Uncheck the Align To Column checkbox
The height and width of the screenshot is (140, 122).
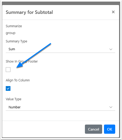pos(8,88)
